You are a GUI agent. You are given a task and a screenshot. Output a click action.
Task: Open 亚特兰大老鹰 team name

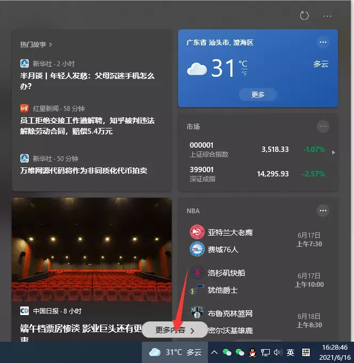pyautogui.click(x=230, y=232)
